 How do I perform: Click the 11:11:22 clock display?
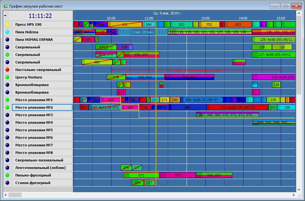coord(40,16)
